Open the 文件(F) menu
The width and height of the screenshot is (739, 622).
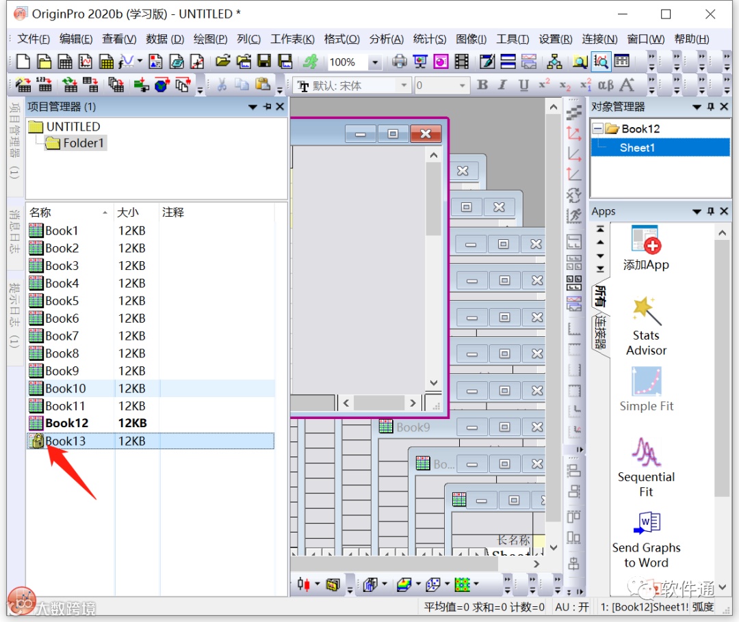34,39
